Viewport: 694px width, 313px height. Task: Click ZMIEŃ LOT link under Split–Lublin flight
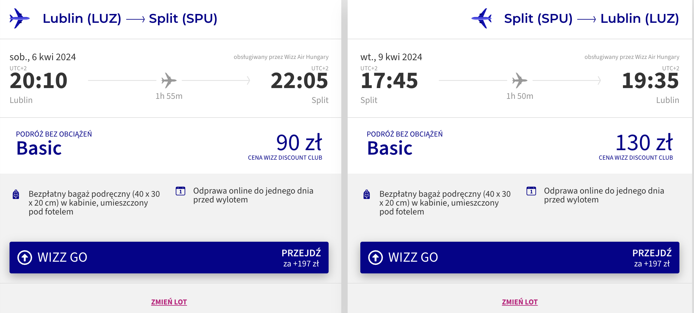(x=520, y=302)
